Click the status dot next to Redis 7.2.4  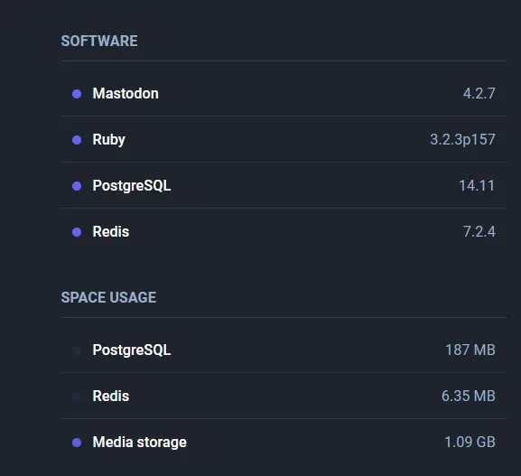77,232
